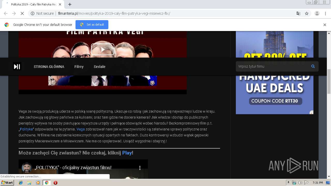Open site information via Not secure icon

pos(33,13)
